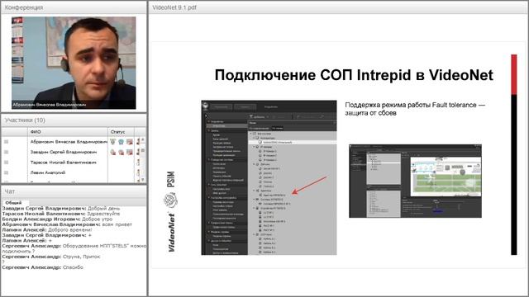Click chat message 'Доброго времени!' from Лапкин
This screenshot has height=297, width=529.
coord(69,230)
